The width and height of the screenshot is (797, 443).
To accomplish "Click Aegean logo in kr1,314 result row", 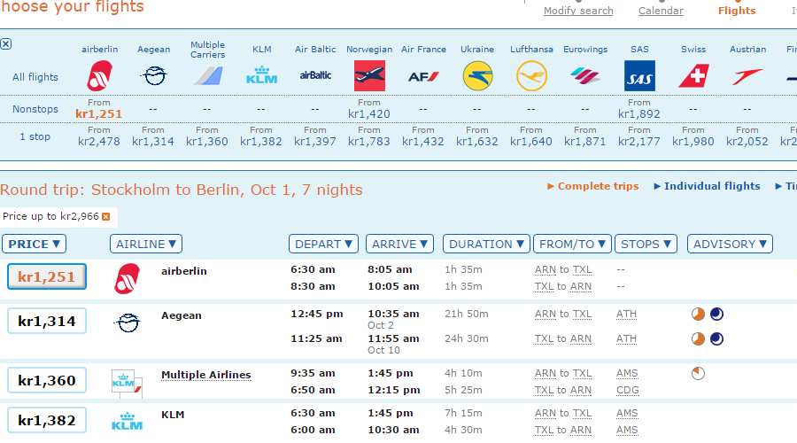I will (x=128, y=323).
